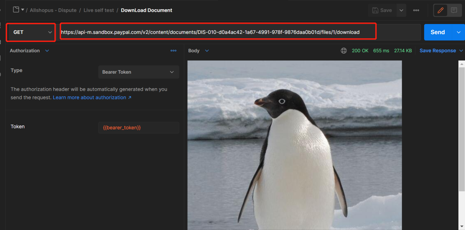Send the request with Send button
The height and width of the screenshot is (230, 465).
438,32
